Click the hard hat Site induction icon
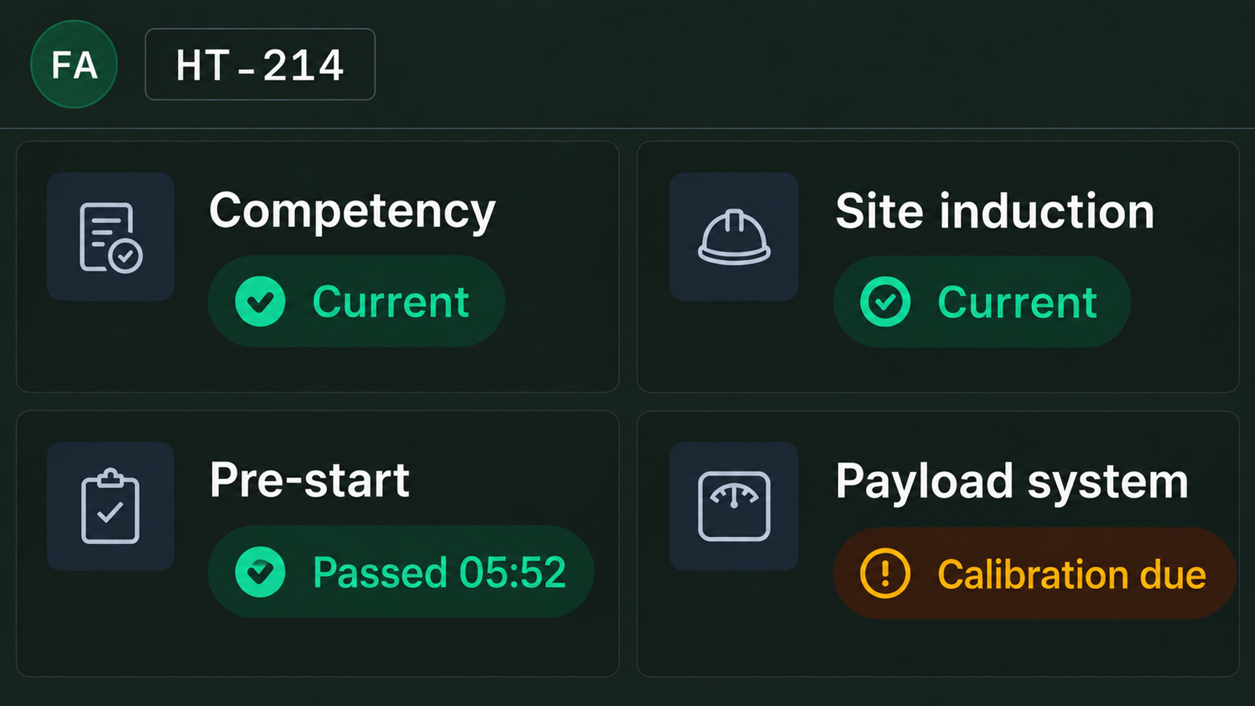The width and height of the screenshot is (1255, 706). 734,237
